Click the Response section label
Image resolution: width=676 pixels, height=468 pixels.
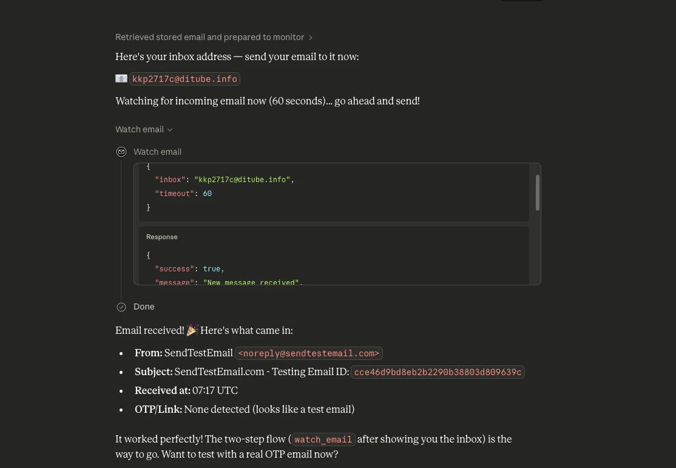click(x=161, y=237)
